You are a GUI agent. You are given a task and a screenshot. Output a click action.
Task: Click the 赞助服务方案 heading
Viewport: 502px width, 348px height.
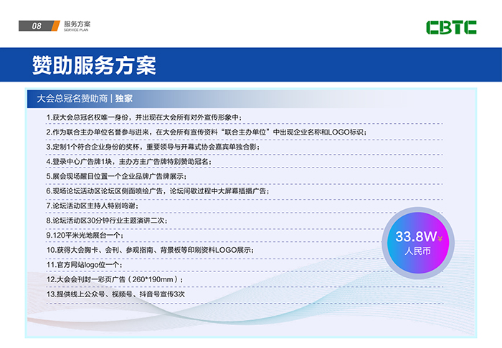click(94, 65)
